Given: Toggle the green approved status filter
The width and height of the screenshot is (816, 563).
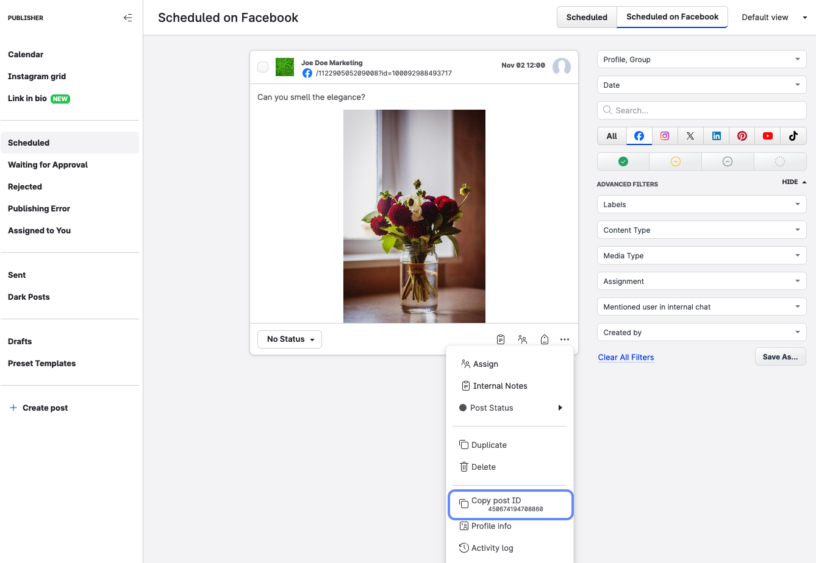Looking at the screenshot, I should point(623,161).
